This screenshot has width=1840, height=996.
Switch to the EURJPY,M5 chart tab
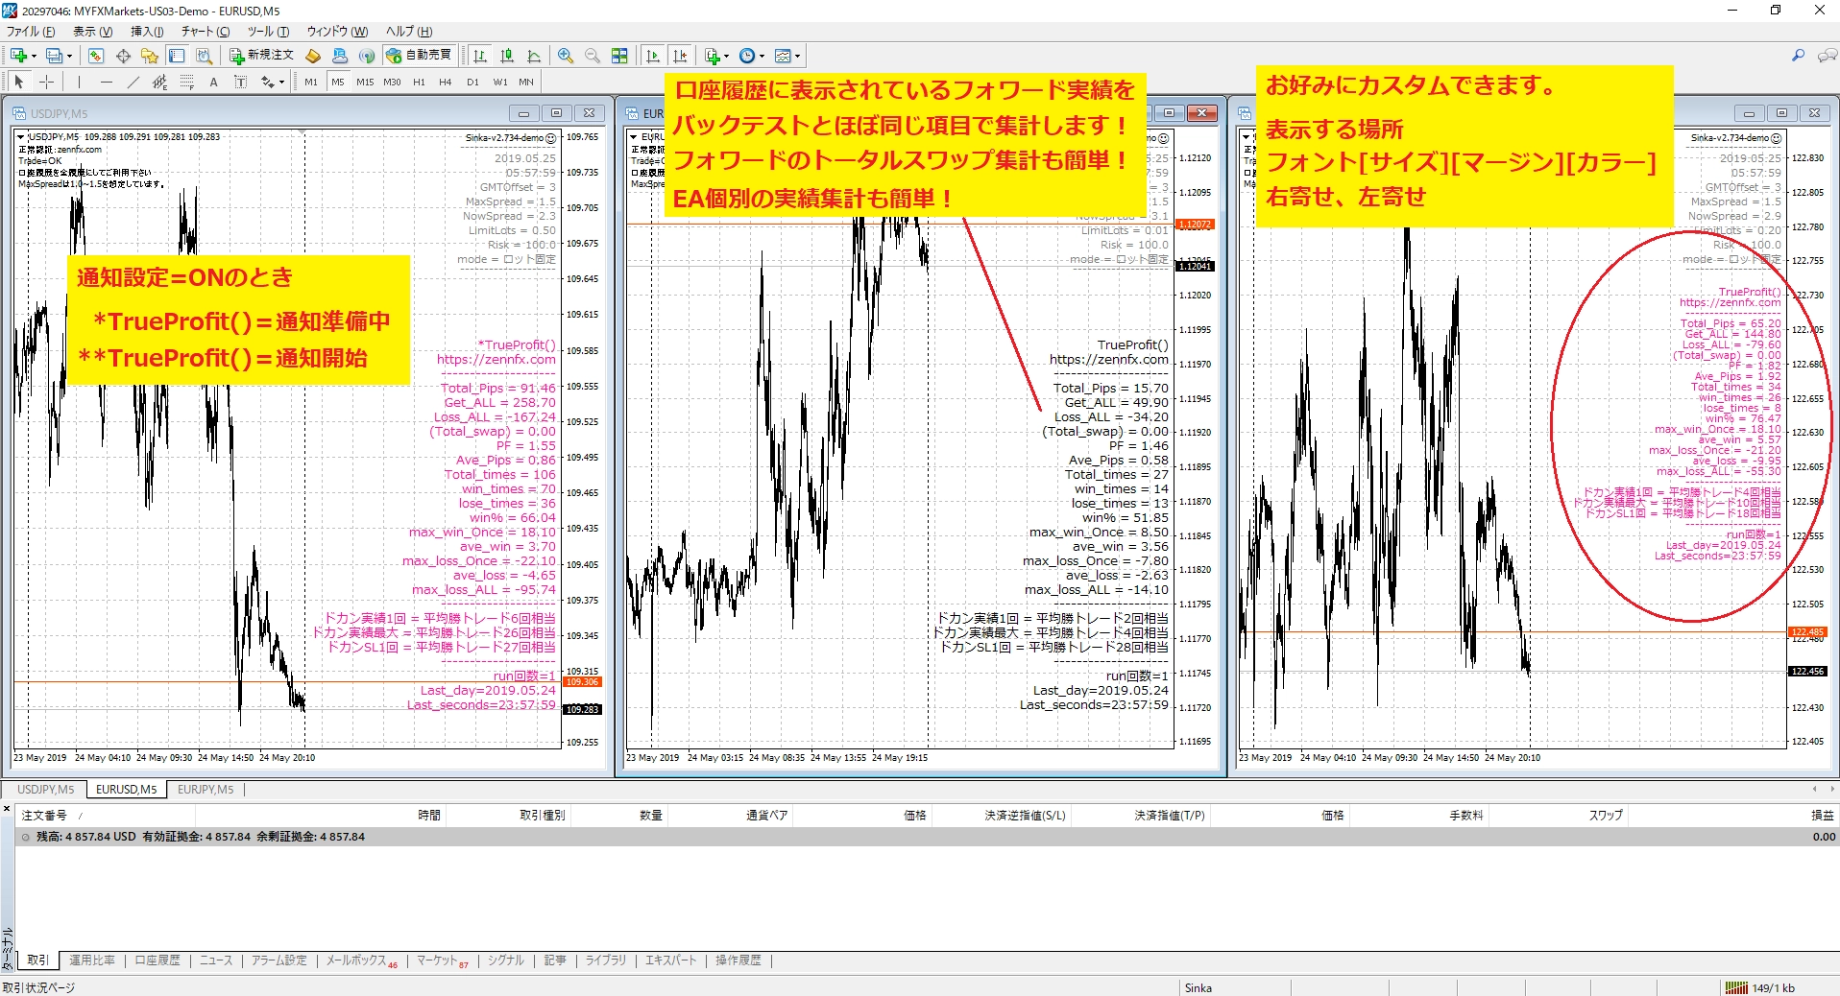206,790
